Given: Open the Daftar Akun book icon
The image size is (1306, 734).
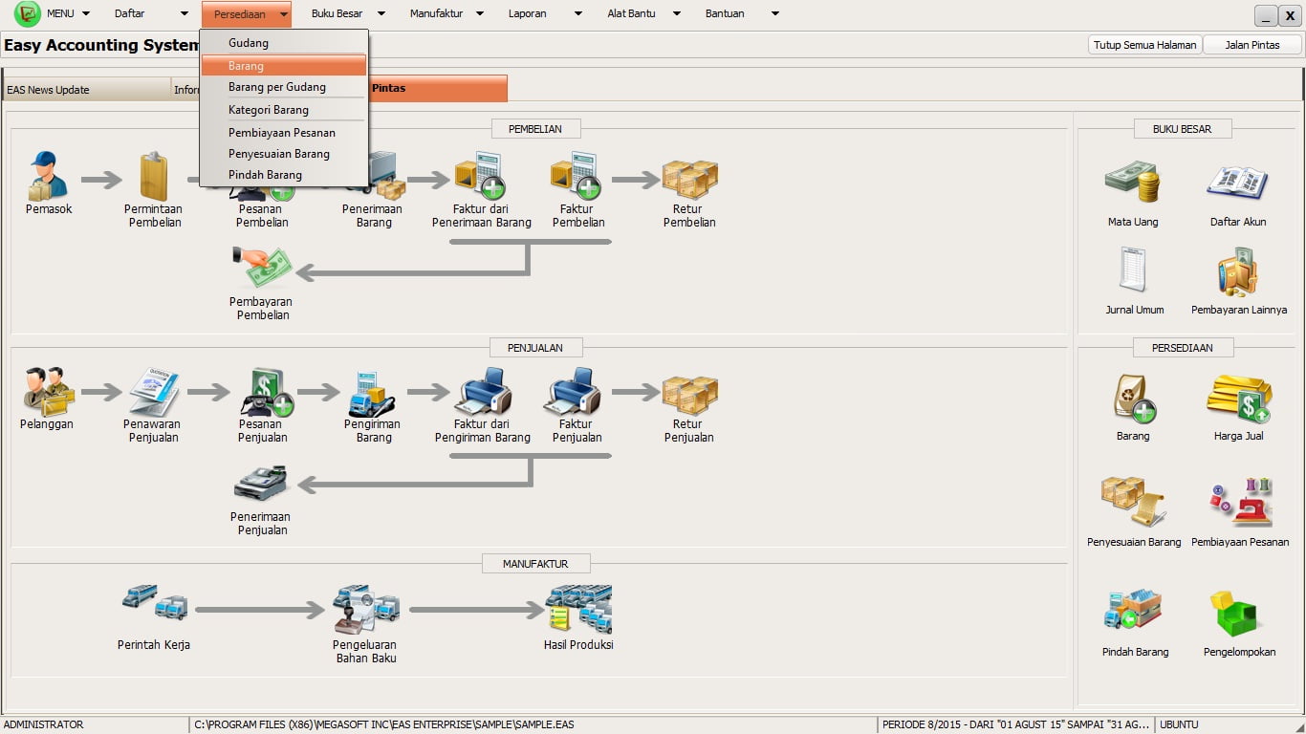Looking at the screenshot, I should click(x=1238, y=183).
